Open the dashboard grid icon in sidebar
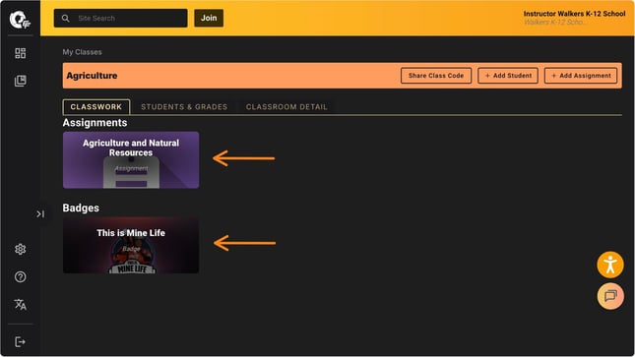The image size is (635, 357). click(21, 53)
